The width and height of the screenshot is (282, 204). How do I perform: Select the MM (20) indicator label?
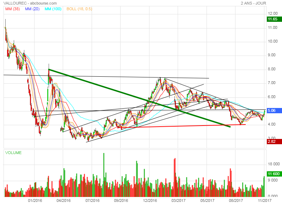32,9
